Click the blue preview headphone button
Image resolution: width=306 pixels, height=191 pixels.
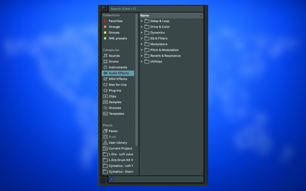pyautogui.click(x=112, y=179)
